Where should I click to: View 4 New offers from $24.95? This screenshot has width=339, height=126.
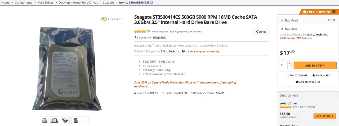(x=146, y=93)
